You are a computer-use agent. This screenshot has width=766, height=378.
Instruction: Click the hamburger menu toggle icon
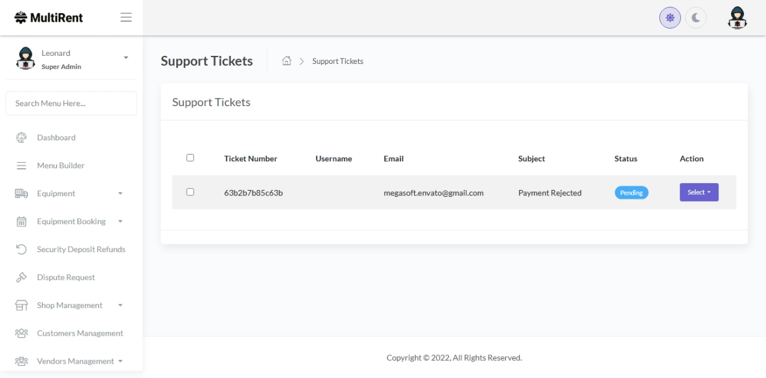click(126, 17)
